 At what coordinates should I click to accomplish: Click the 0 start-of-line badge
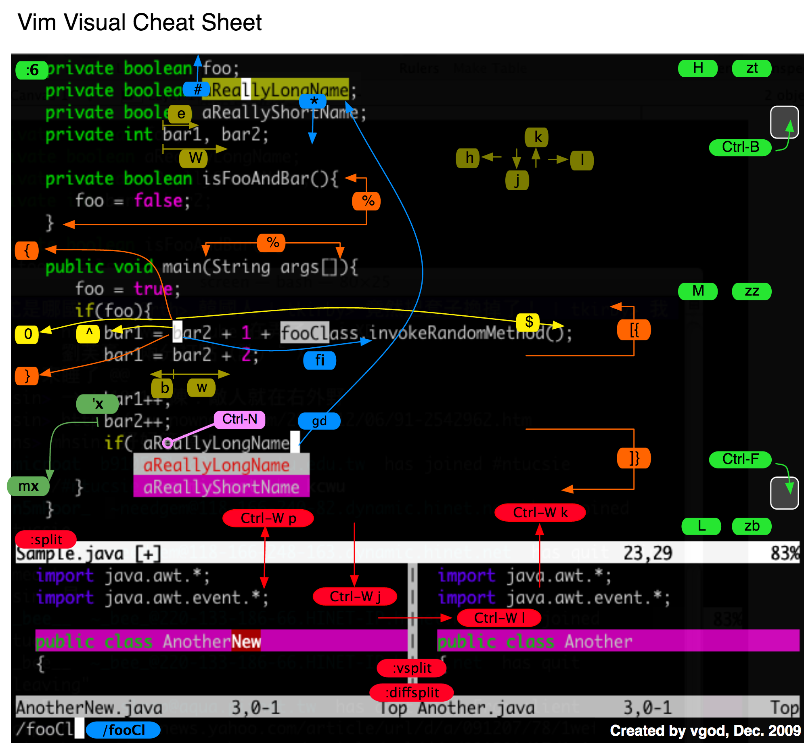(27, 334)
